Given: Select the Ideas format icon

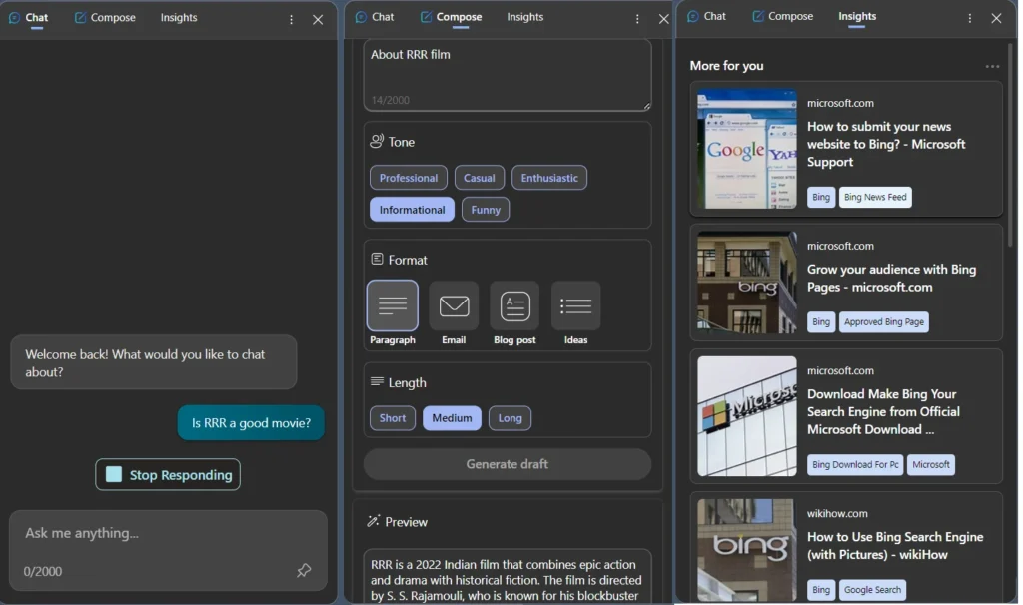Looking at the screenshot, I should (x=576, y=305).
